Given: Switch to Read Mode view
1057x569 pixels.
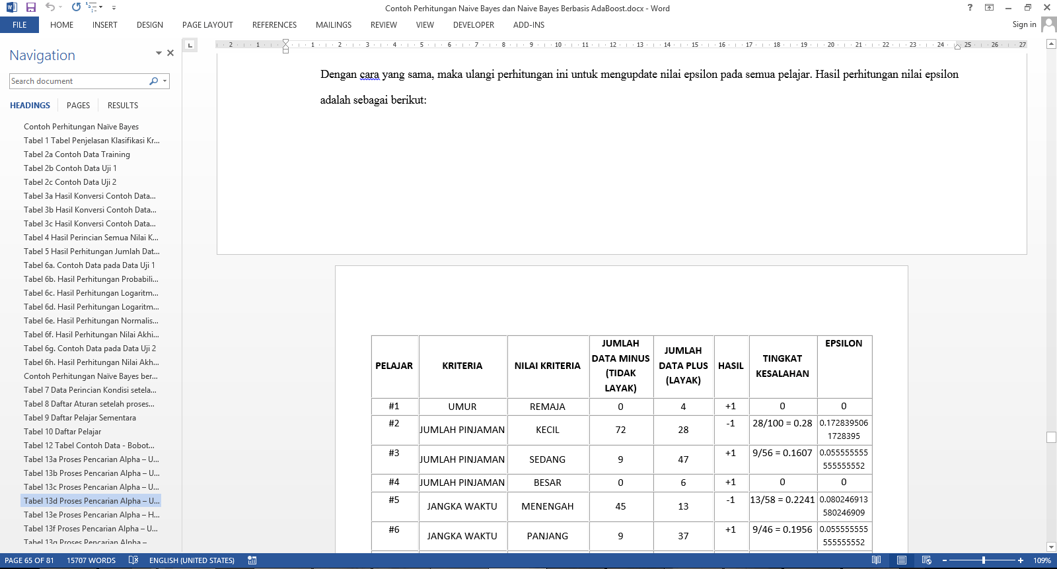Looking at the screenshot, I should pos(876,560).
